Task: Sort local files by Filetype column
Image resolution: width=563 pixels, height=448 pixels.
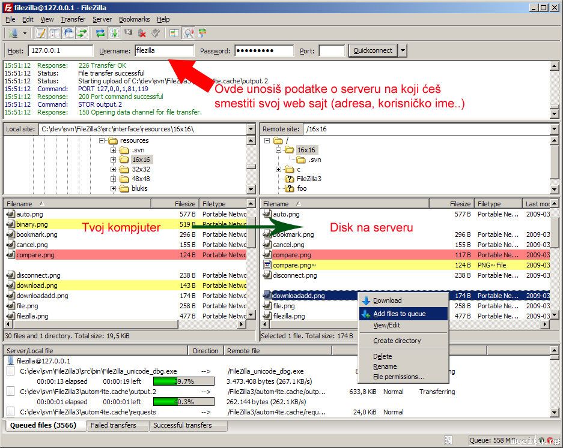Action: point(223,204)
